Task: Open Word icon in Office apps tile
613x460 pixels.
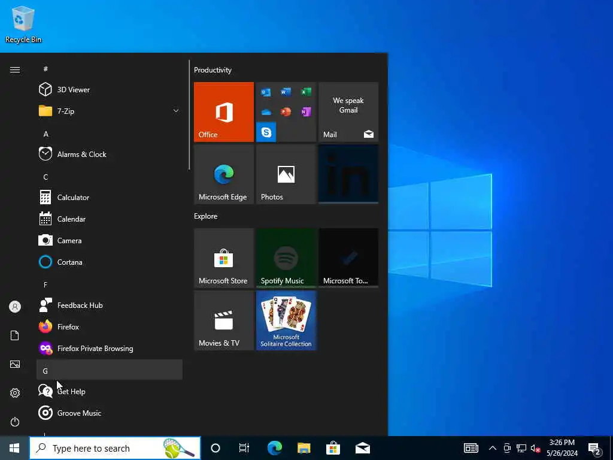Action: (286, 92)
